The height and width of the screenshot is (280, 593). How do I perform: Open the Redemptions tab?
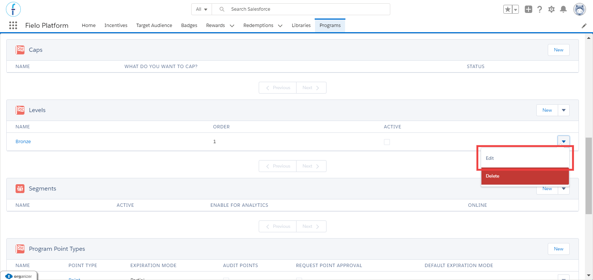click(x=258, y=26)
